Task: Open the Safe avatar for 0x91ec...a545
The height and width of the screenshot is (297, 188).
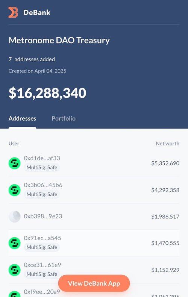Action: (14, 243)
